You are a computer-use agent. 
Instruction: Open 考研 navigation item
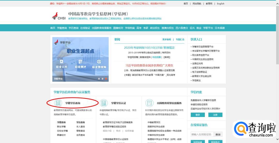coord(146,28)
